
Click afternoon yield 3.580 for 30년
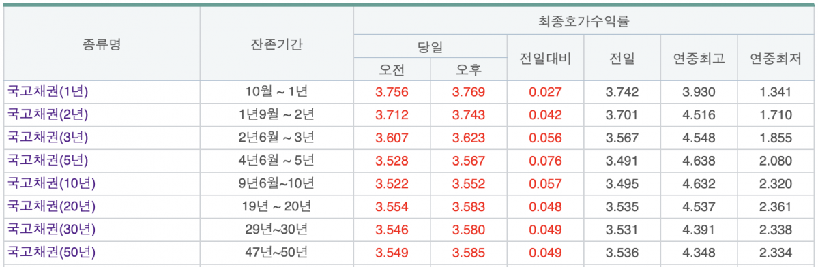coord(469,230)
